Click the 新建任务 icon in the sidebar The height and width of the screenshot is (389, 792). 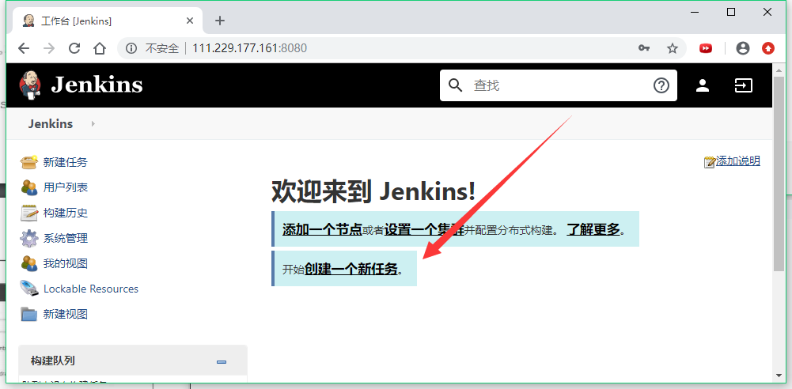tap(28, 162)
